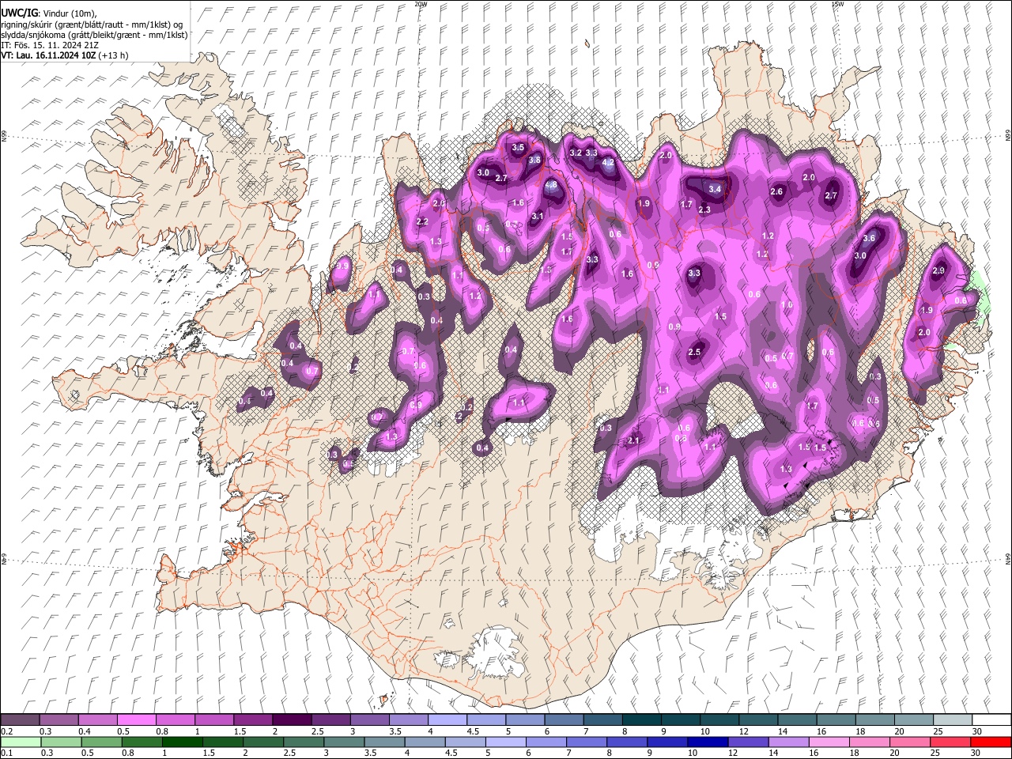The image size is (1012, 759).
Task: Click the 3.5 snowfall value on the map
Action: [518, 147]
